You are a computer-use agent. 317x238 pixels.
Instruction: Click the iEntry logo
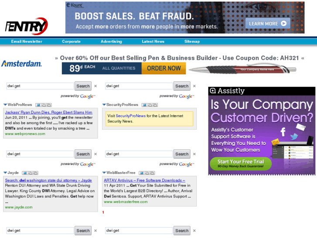26,26
